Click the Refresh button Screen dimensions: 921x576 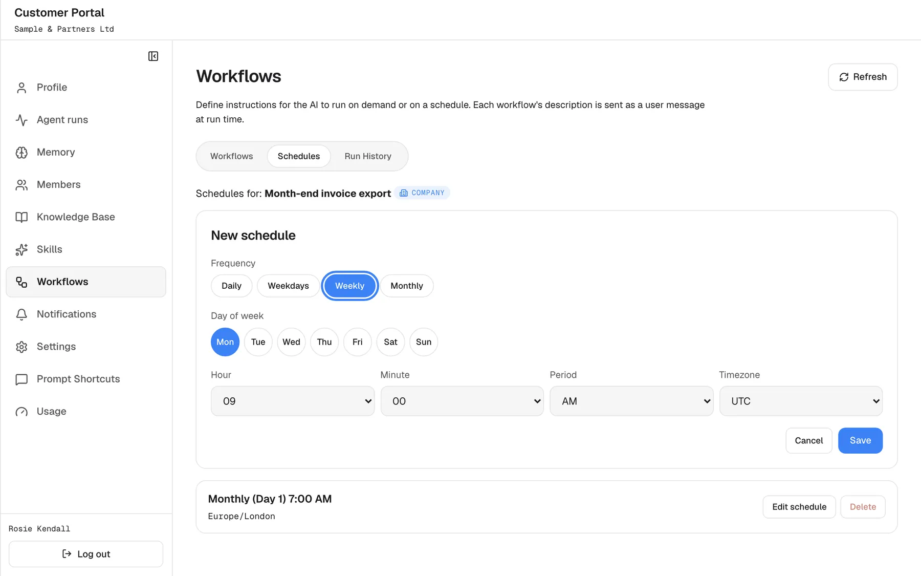pos(863,77)
